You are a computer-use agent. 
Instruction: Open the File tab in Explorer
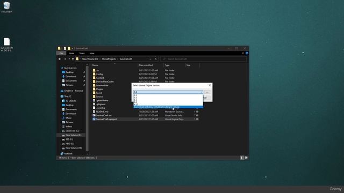point(61,53)
